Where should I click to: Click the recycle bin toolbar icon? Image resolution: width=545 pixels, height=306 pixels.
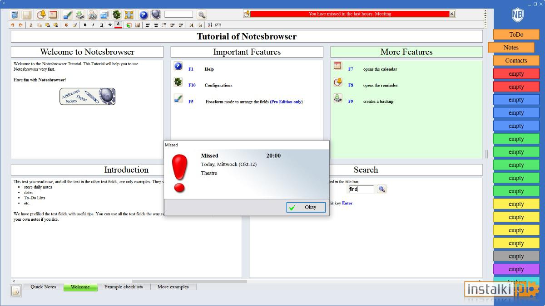tap(15, 15)
